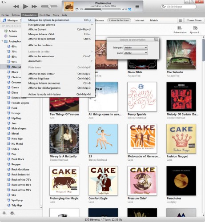Click the Bibliothèque search field
Screen dimensions: 205x222
click(x=178, y=7)
